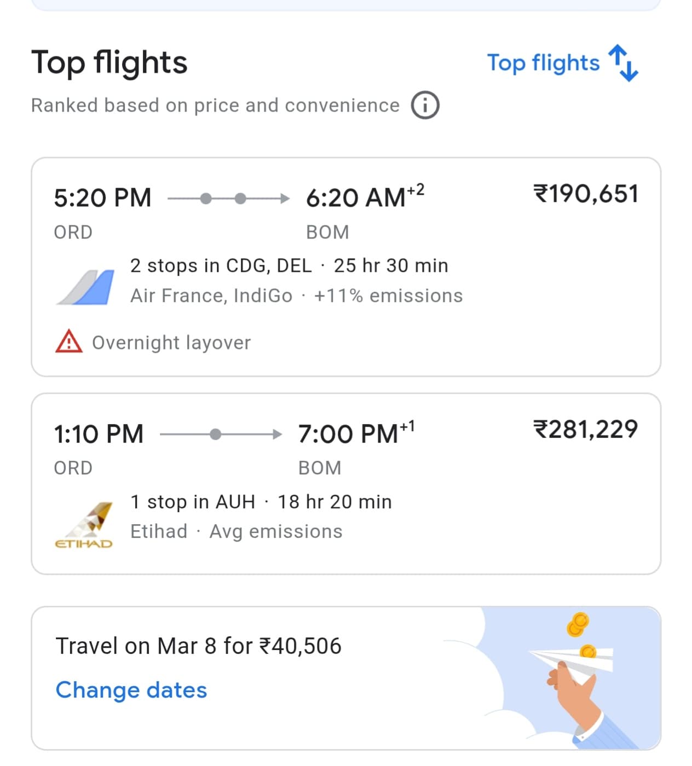Click the +11% emissions label

tap(388, 296)
